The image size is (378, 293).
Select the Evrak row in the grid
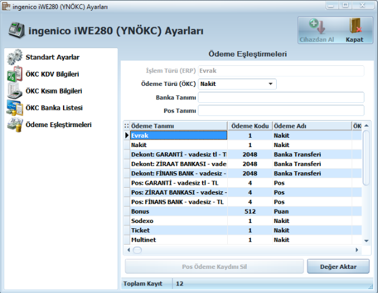pos(178,135)
